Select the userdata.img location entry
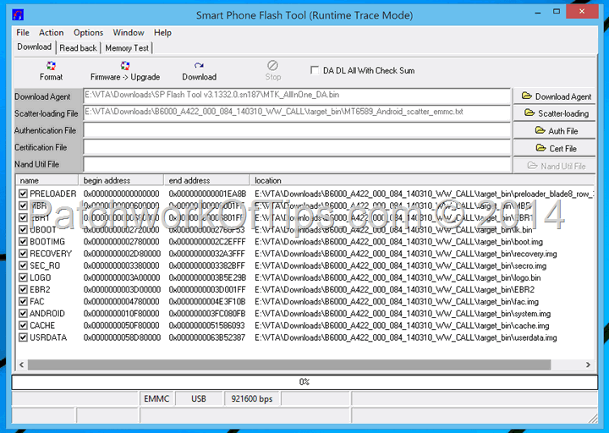Viewport: 609px width, 433px height. point(406,337)
